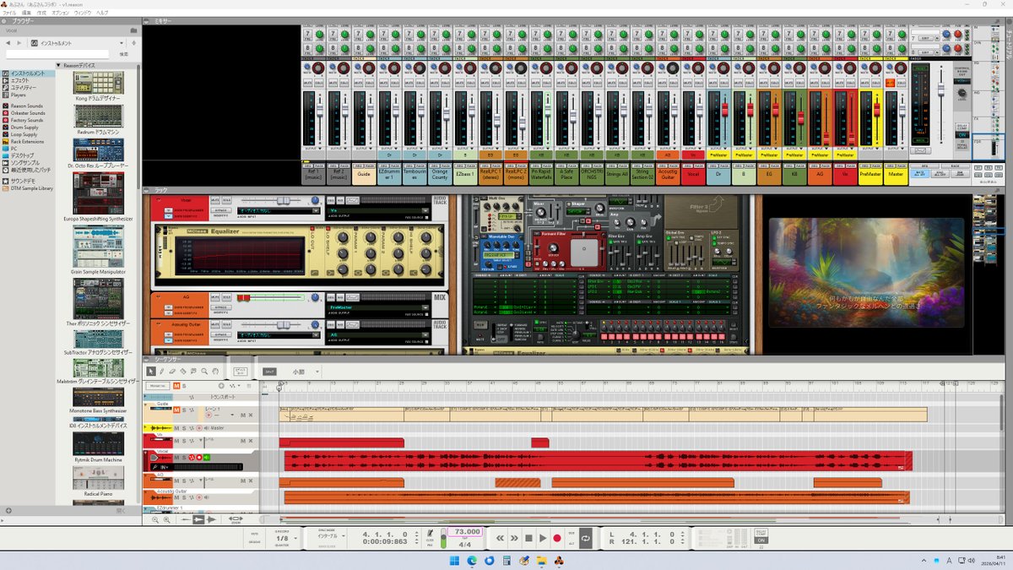
Task: Click into the browser search text field
Action: point(57,54)
